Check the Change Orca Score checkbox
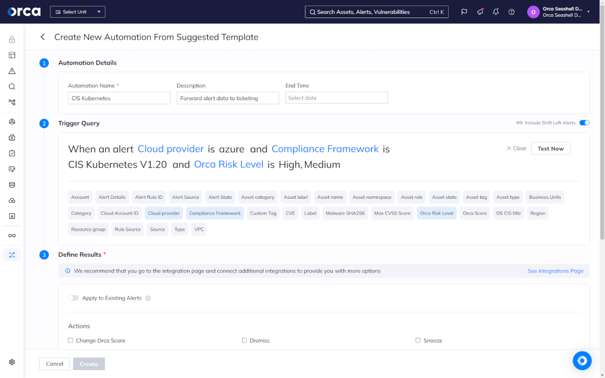Viewport: 605px width, 378px height. tap(70, 340)
